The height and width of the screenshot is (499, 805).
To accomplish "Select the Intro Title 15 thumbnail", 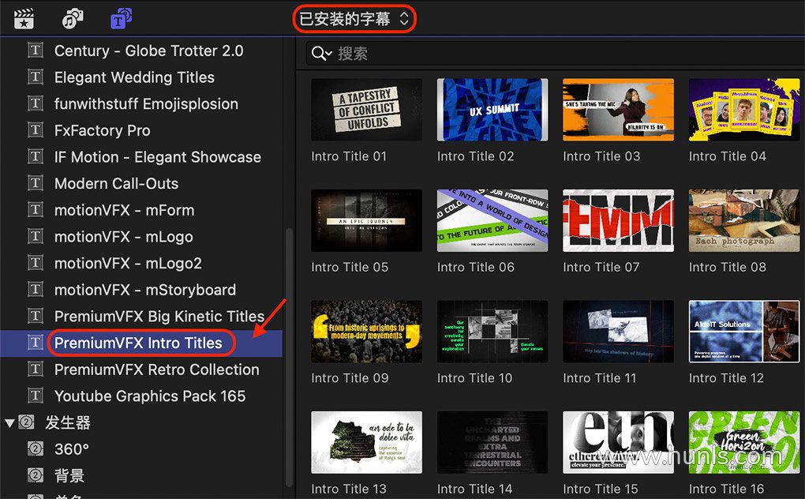I will tap(618, 442).
